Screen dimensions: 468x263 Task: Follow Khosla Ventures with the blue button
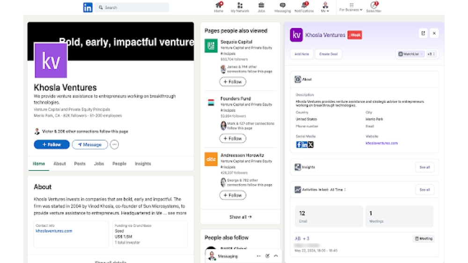[x=51, y=144]
